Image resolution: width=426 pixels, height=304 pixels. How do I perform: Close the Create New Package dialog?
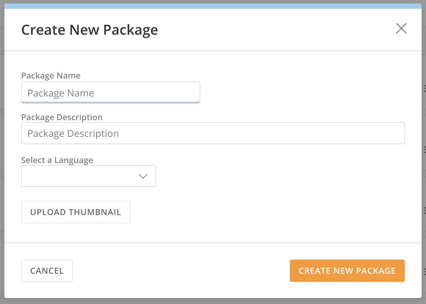(x=401, y=28)
